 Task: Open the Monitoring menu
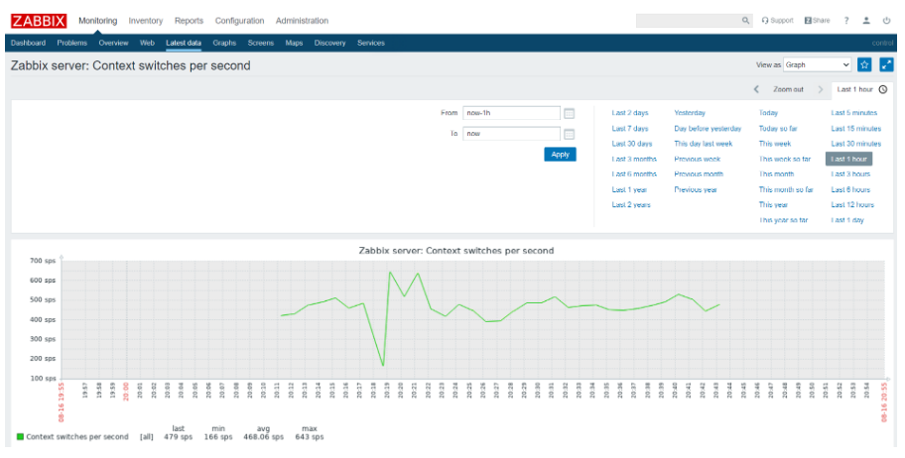(97, 21)
